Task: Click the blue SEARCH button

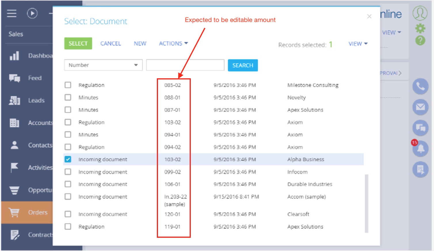Action: click(243, 65)
